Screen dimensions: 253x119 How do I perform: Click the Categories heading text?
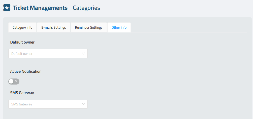(86, 8)
